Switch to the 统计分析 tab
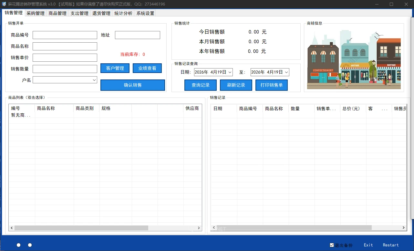Viewport: 414px width, 251px height. 123,13
